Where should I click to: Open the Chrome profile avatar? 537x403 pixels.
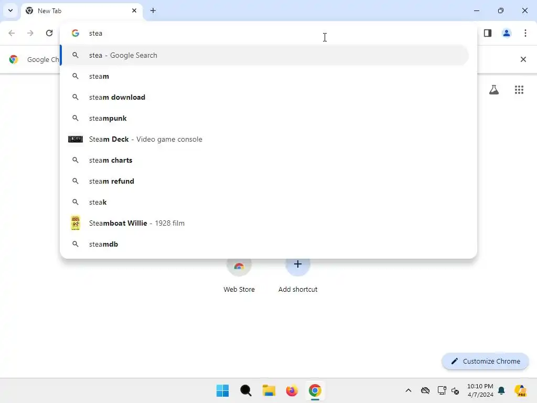pos(507,33)
